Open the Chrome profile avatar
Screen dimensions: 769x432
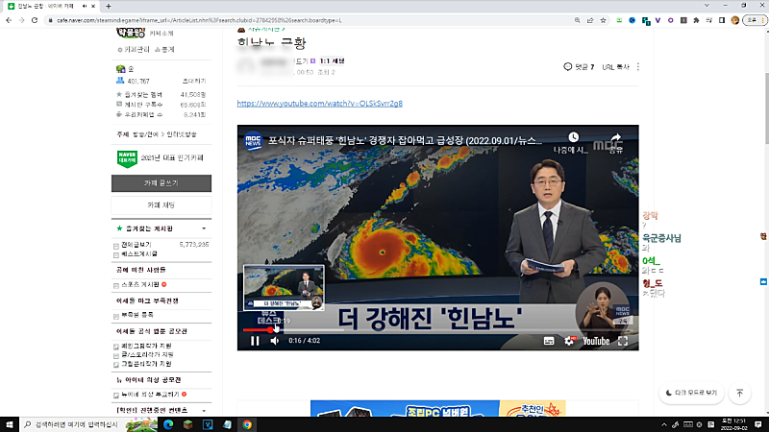734,20
